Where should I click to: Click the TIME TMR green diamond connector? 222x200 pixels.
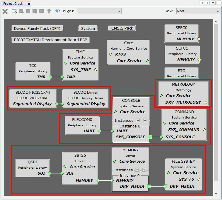62,77
